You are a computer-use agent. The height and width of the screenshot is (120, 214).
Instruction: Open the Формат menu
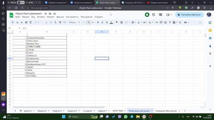[x=50, y=17]
